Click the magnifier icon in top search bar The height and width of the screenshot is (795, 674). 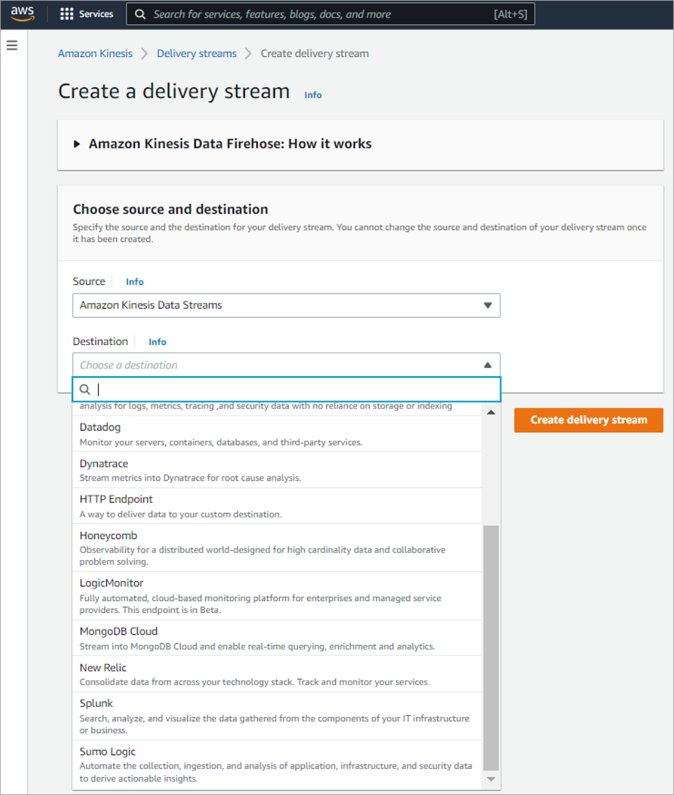coord(140,14)
